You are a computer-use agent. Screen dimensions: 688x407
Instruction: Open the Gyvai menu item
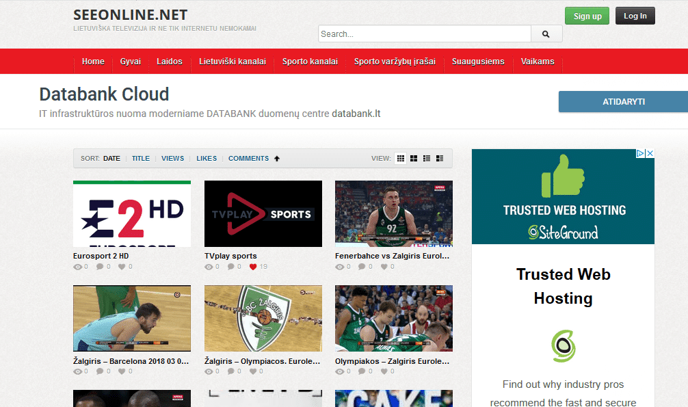[131, 62]
